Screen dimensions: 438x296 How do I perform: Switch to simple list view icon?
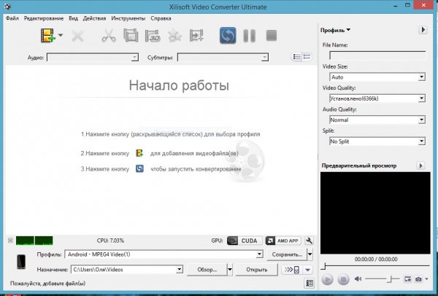[x=307, y=57]
